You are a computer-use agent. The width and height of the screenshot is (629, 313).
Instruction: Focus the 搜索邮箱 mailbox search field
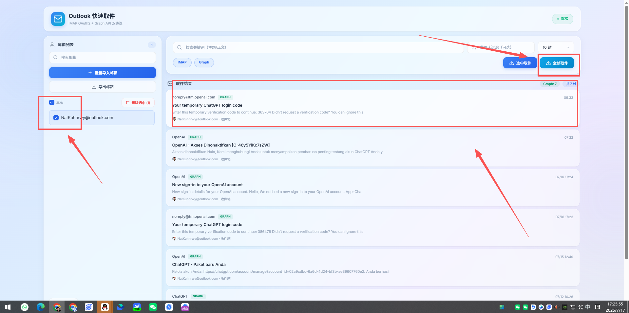[x=103, y=58]
